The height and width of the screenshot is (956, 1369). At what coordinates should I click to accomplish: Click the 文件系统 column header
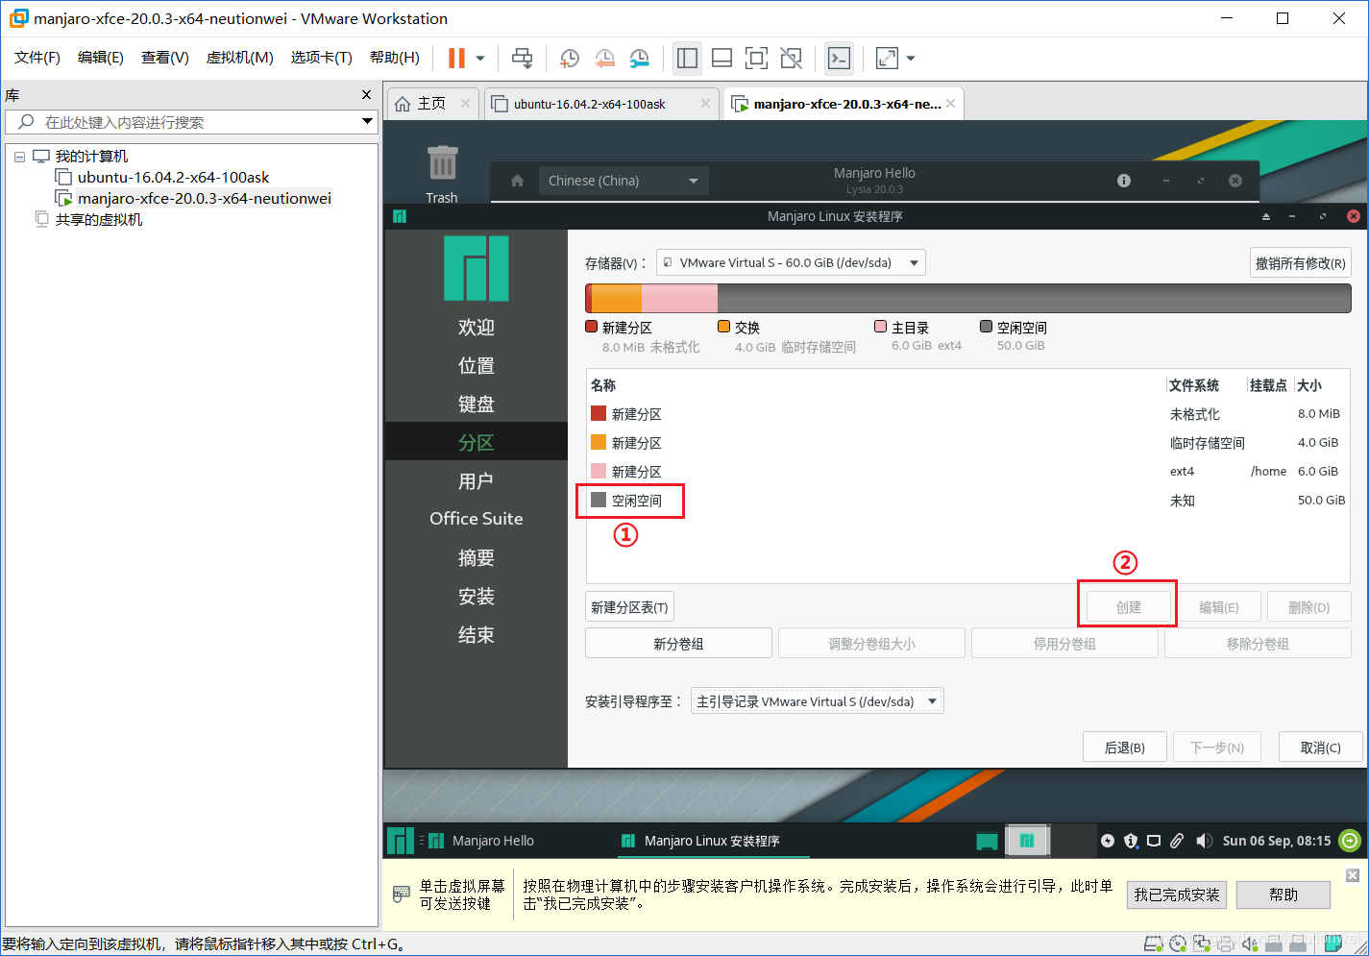[x=1194, y=385]
